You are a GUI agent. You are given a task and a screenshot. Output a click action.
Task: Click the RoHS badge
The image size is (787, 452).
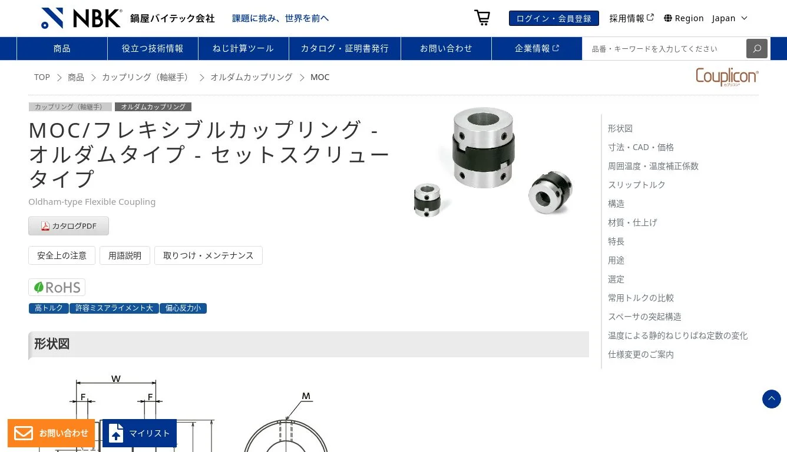coord(57,287)
